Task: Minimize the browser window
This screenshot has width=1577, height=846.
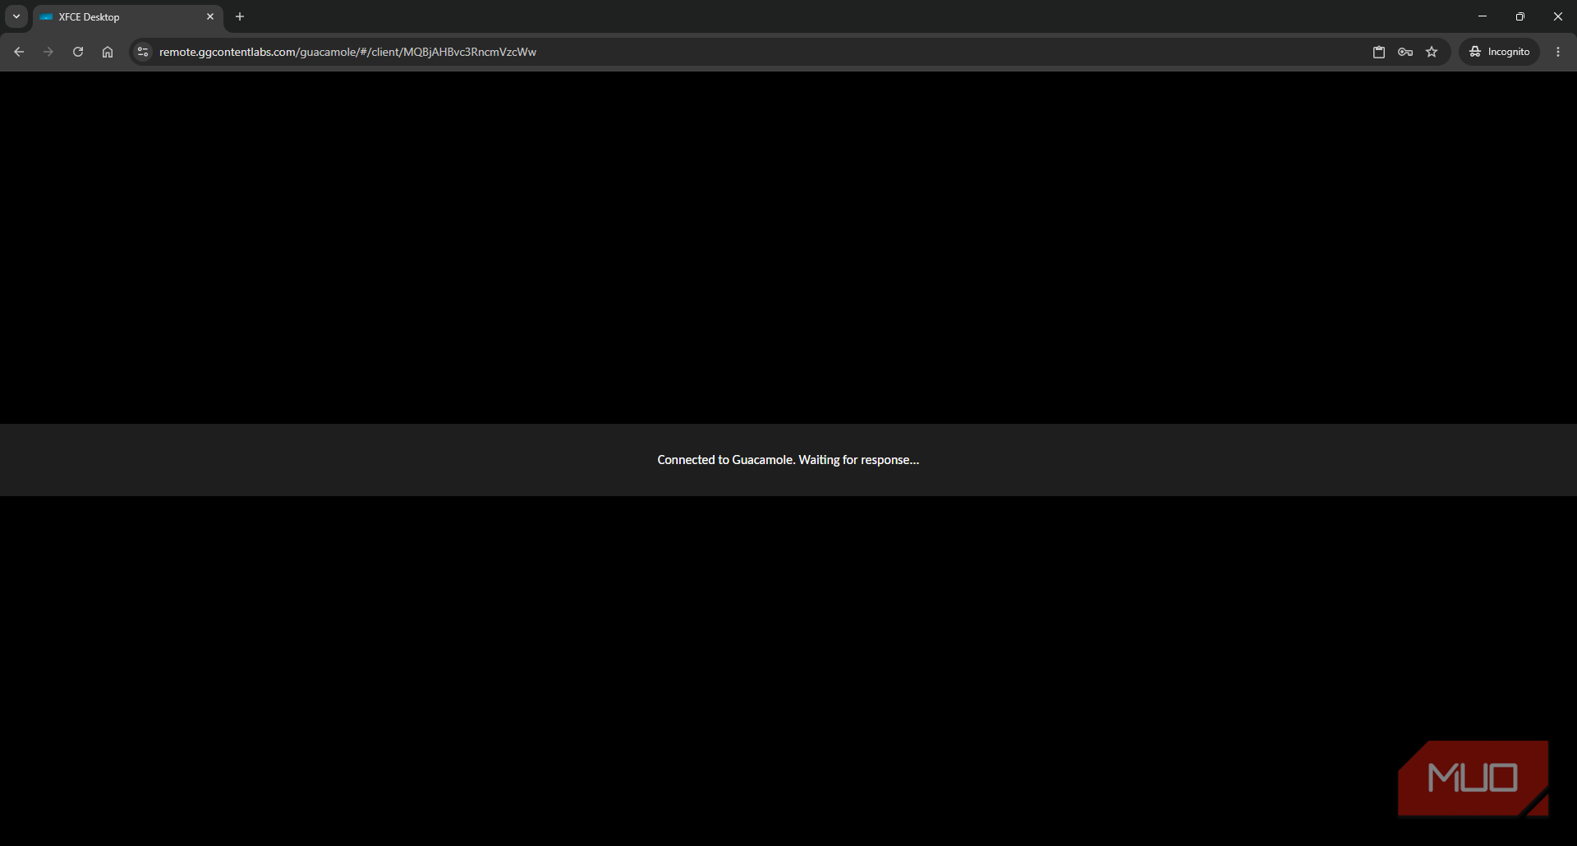Action: click(x=1483, y=16)
